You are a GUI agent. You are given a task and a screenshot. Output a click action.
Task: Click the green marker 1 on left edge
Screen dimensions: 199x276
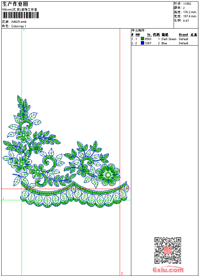pyautogui.click(x=3, y=199)
